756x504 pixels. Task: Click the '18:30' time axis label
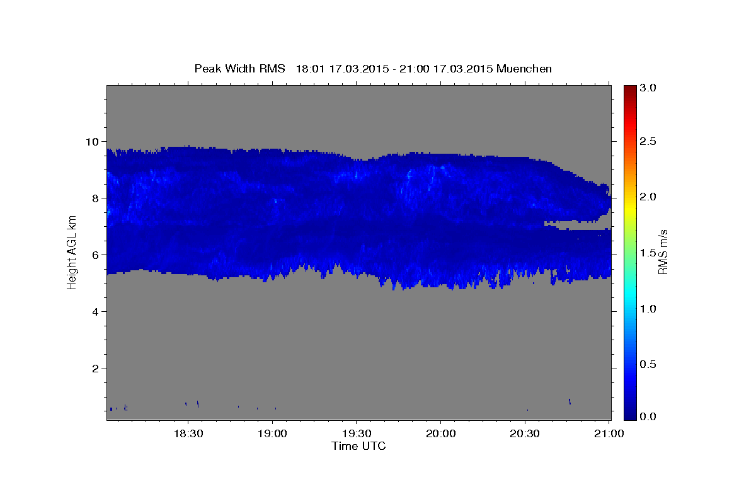coord(188,434)
